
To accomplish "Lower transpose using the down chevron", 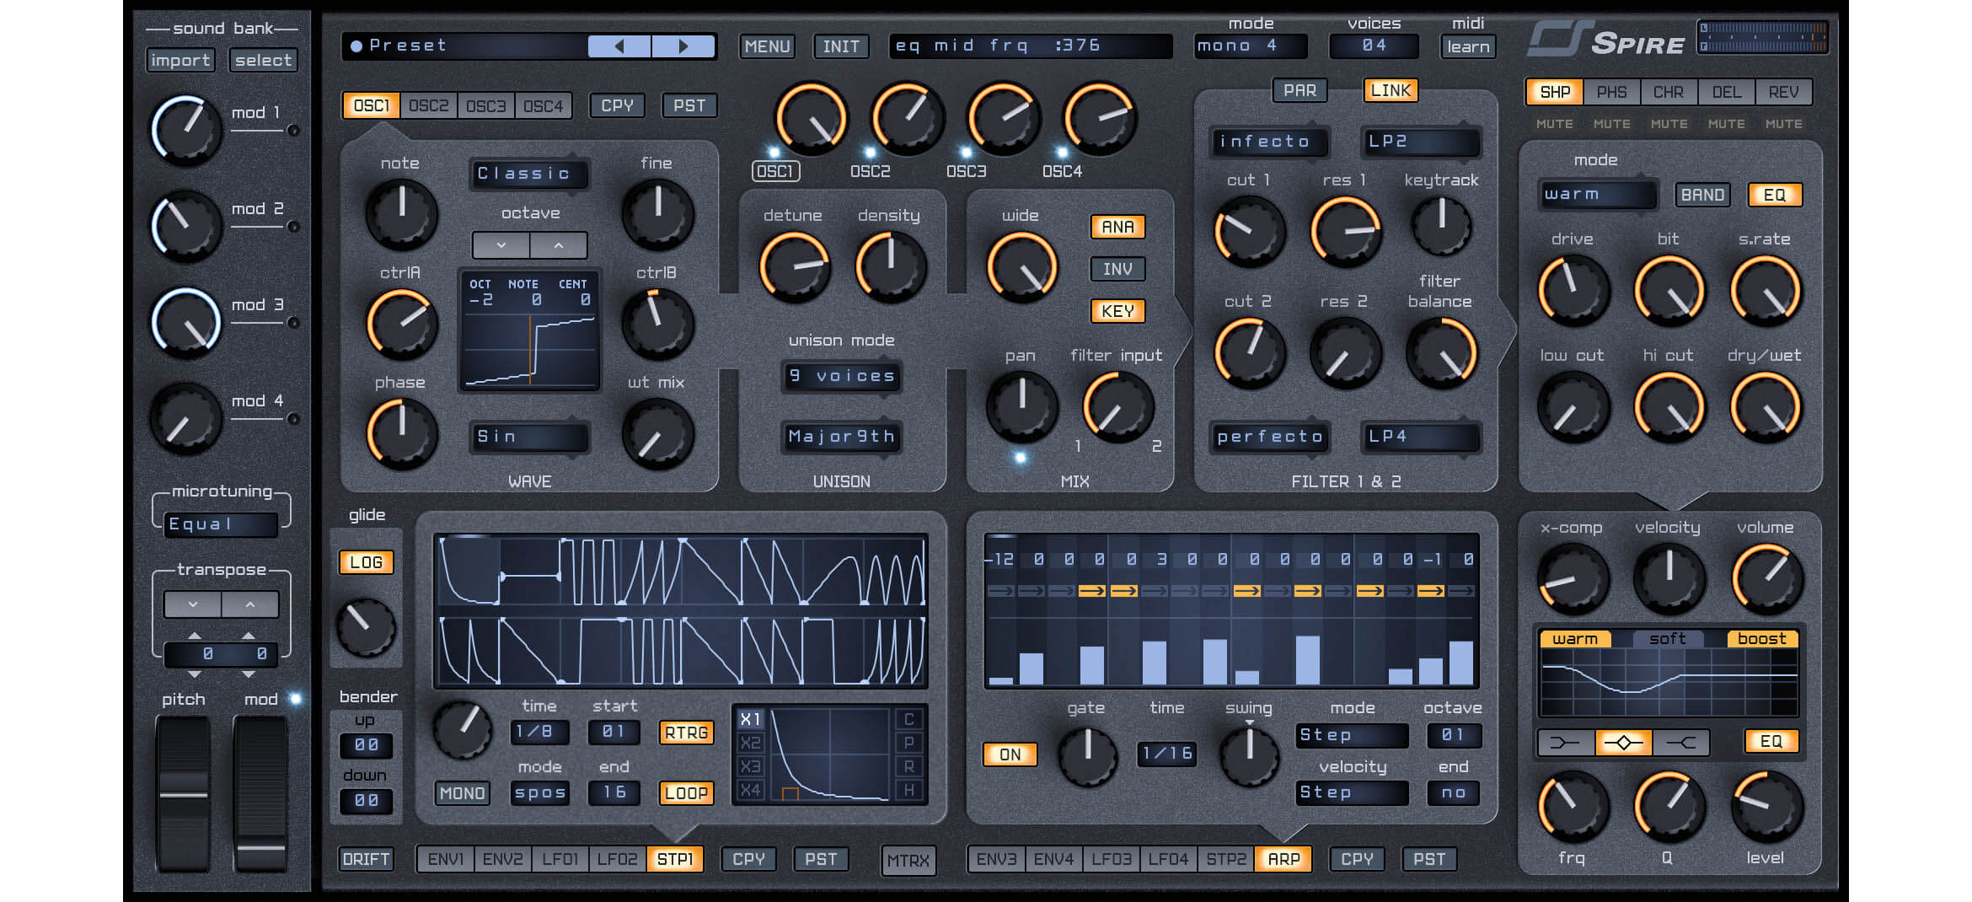I will click(x=193, y=604).
